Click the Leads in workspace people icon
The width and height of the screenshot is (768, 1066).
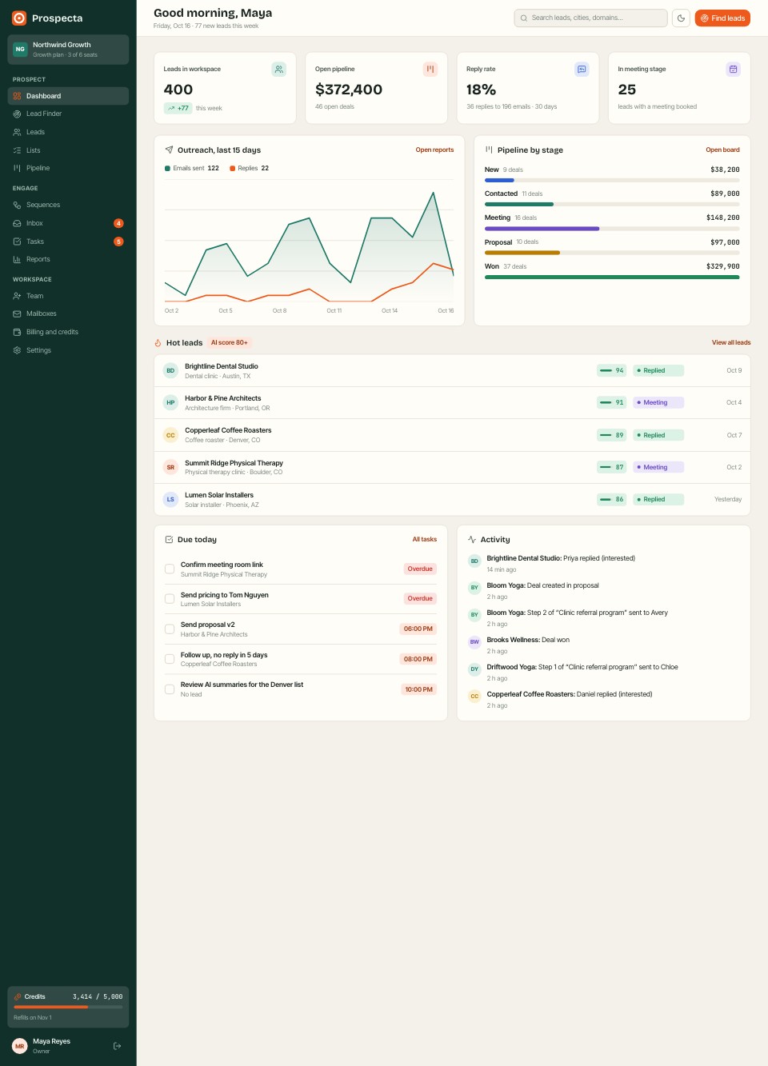click(x=278, y=70)
